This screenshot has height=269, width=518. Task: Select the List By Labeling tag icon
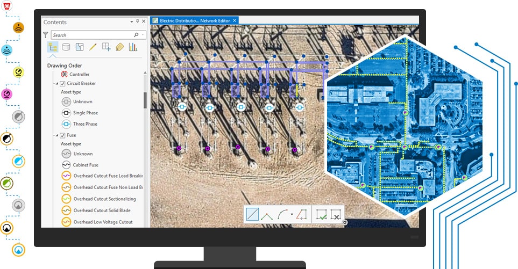[119, 47]
